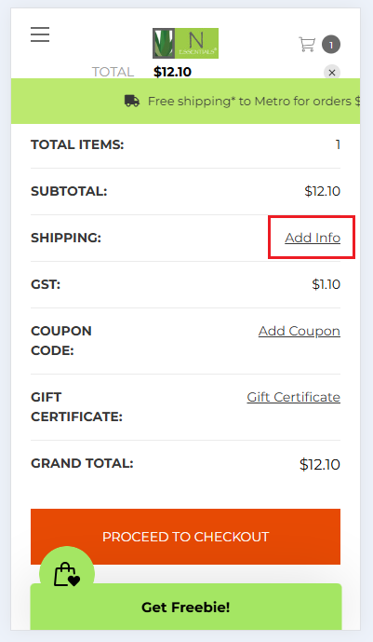
Task: Click the SHIPPING row label
Action: (66, 238)
